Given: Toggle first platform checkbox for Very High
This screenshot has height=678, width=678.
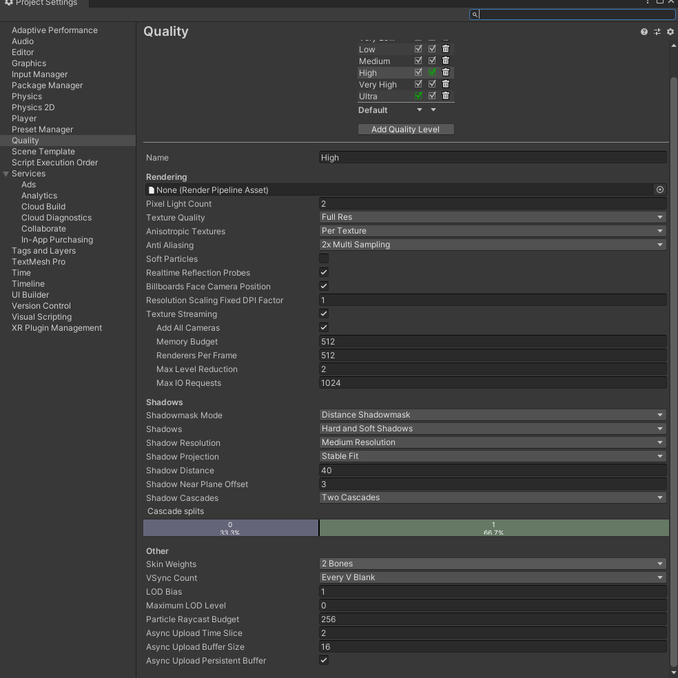Looking at the screenshot, I should (418, 84).
